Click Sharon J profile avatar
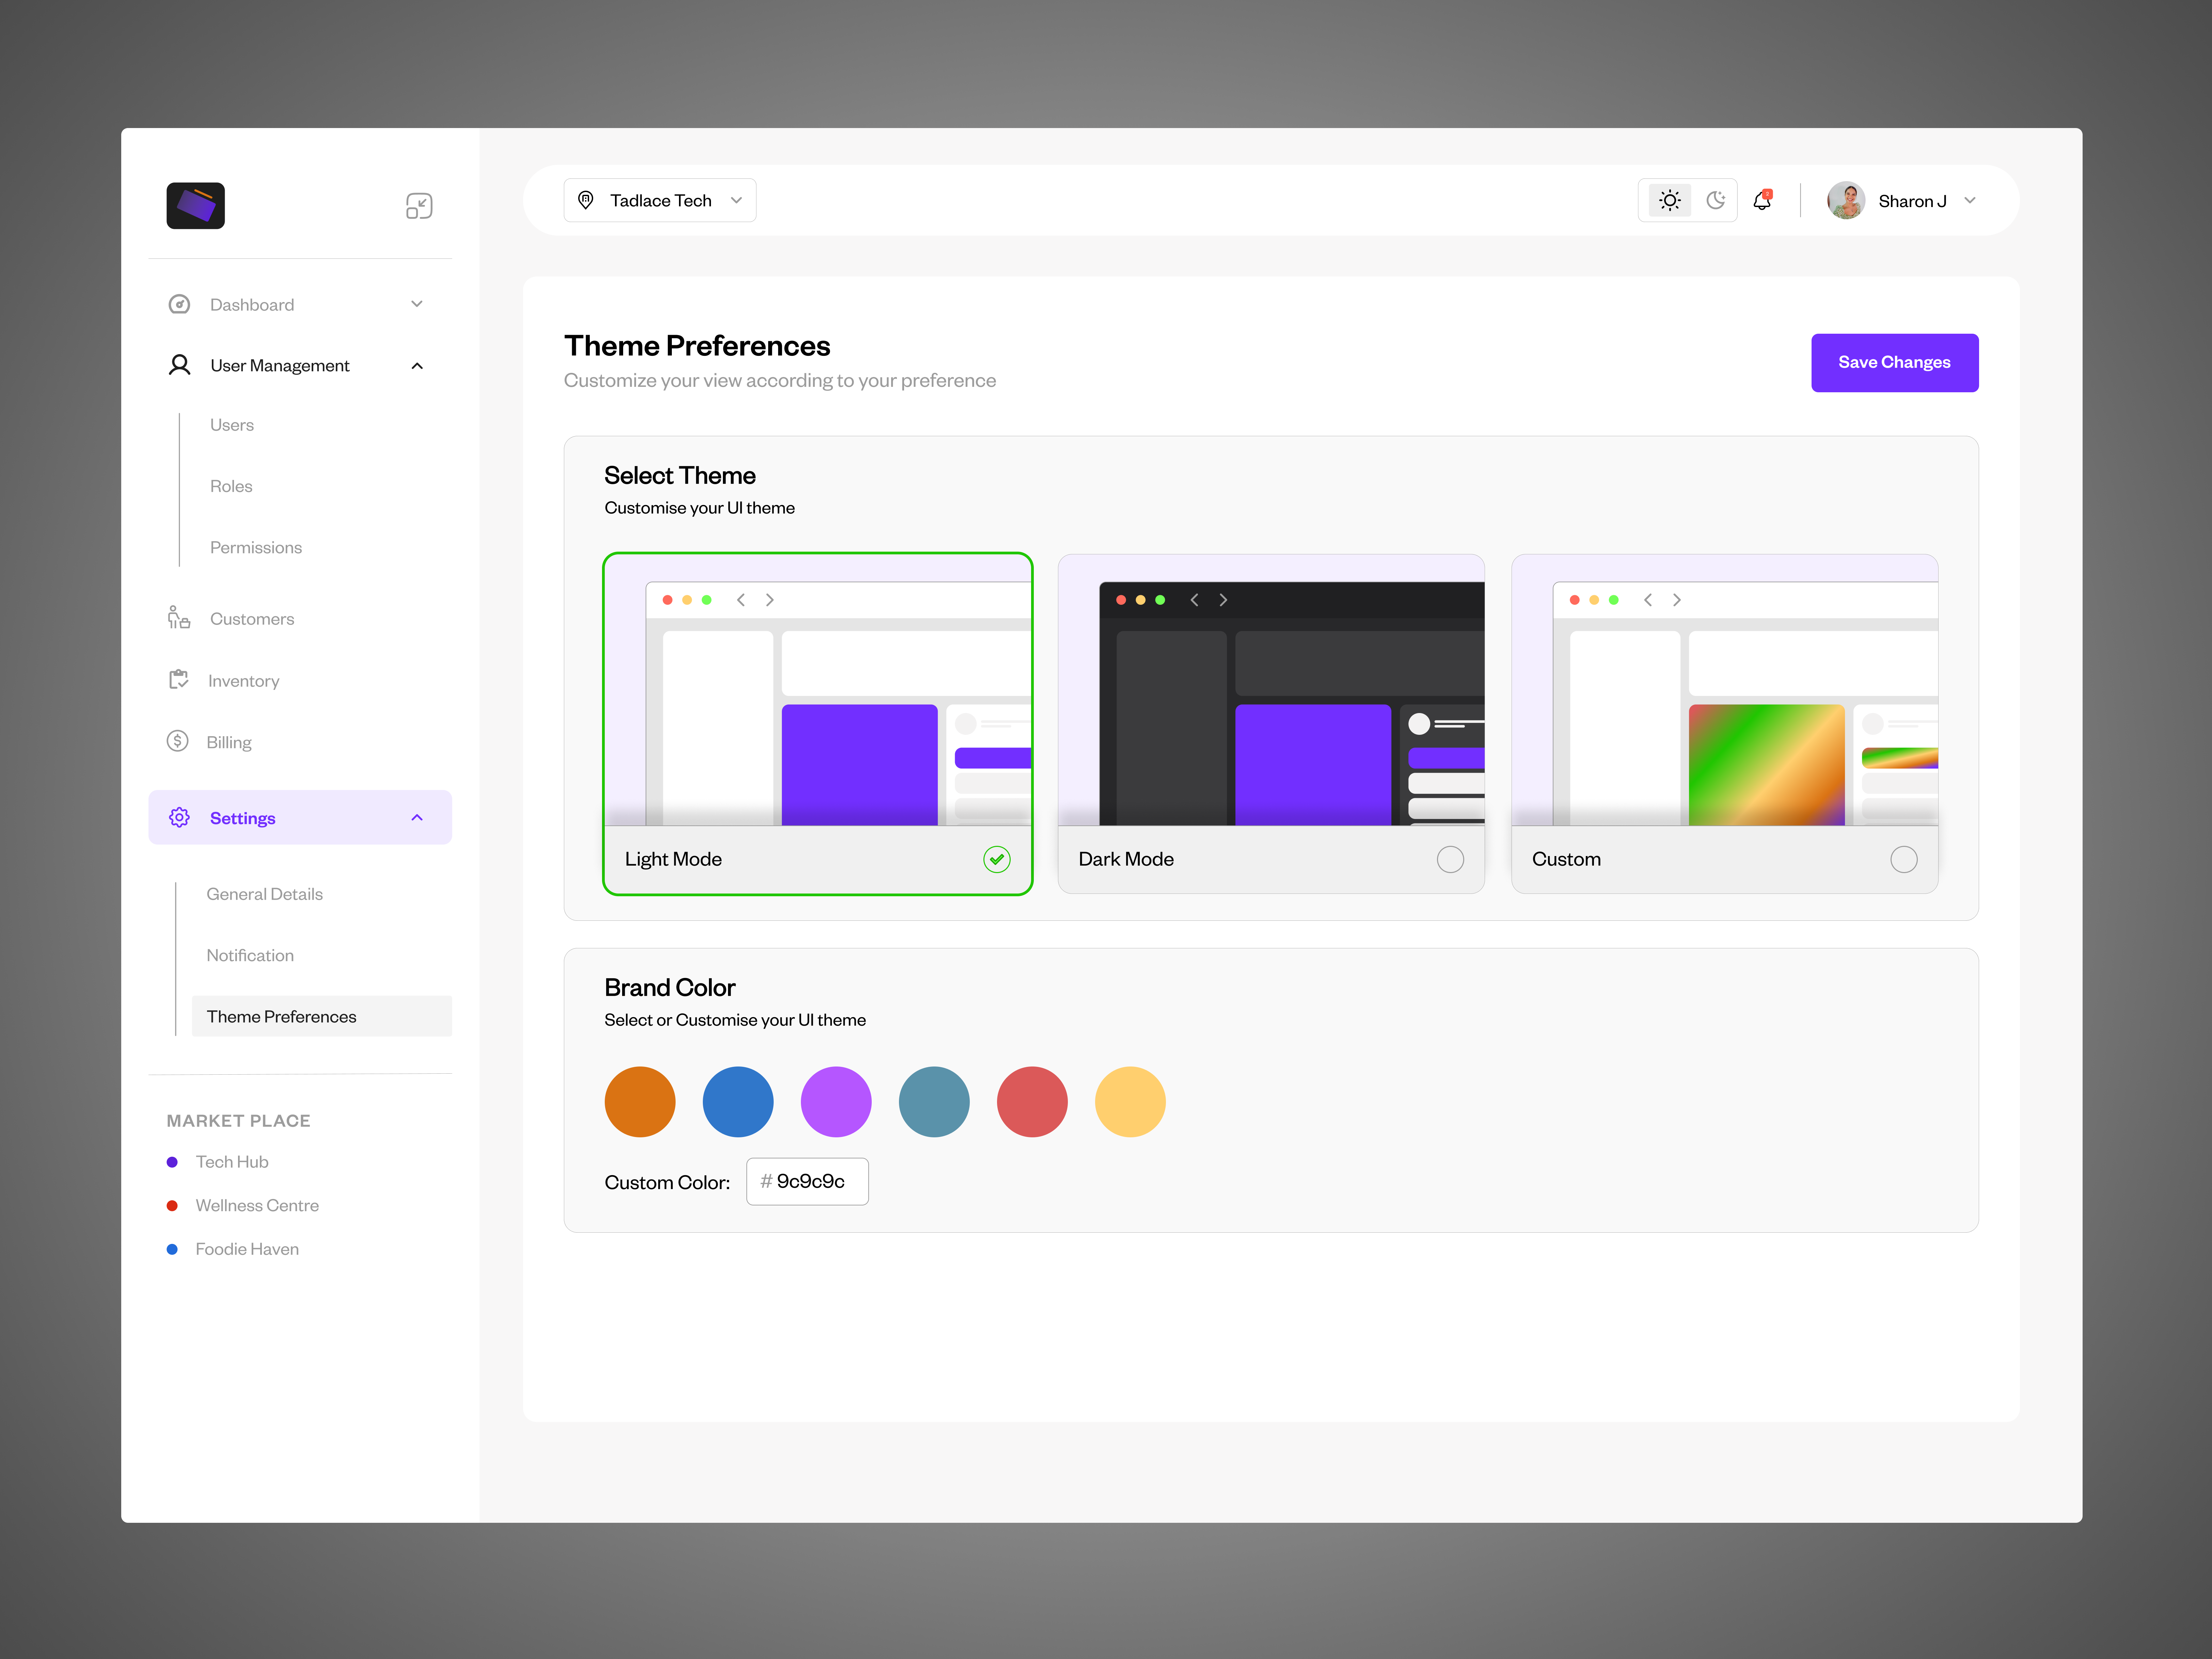Image resolution: width=2212 pixels, height=1659 pixels. (1846, 200)
